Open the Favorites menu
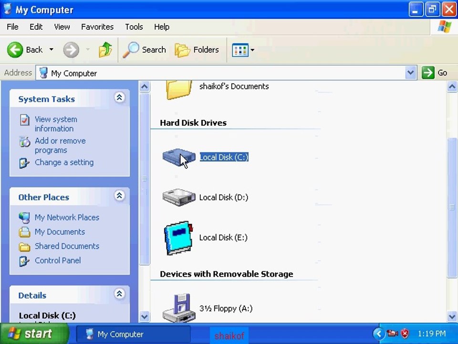 pos(97,27)
